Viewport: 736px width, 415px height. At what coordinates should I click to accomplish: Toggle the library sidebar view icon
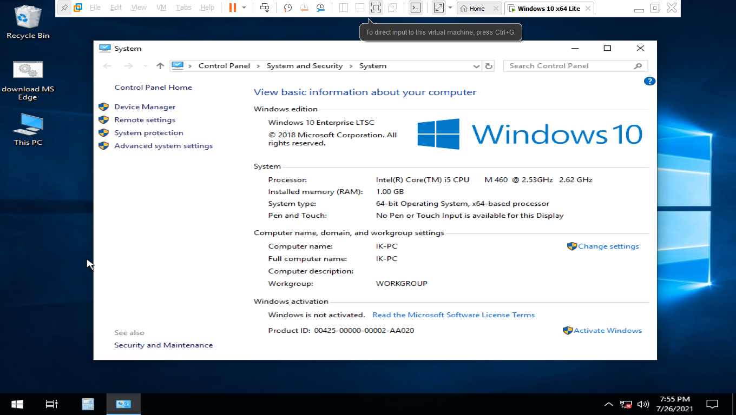pyautogui.click(x=344, y=8)
